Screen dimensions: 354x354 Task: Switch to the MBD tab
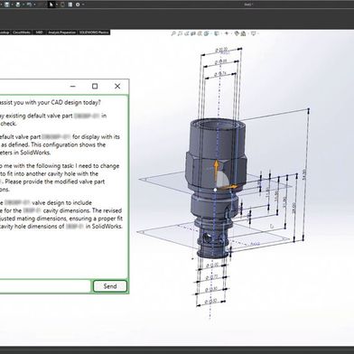[39, 33]
